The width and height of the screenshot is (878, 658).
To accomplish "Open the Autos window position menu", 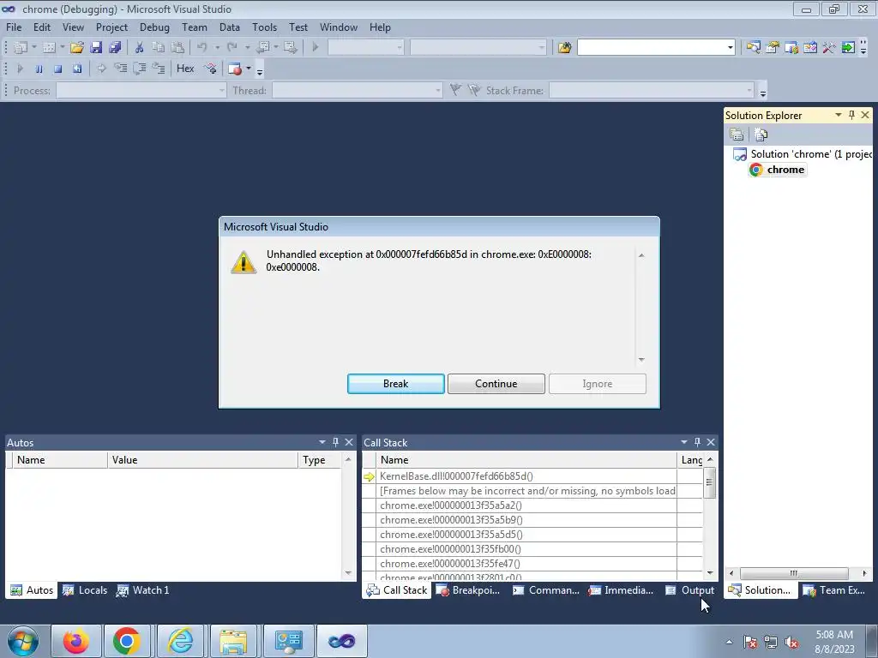I will coord(322,442).
